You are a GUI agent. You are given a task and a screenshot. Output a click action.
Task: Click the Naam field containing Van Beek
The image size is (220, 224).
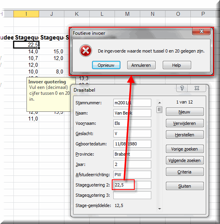pos(132,113)
